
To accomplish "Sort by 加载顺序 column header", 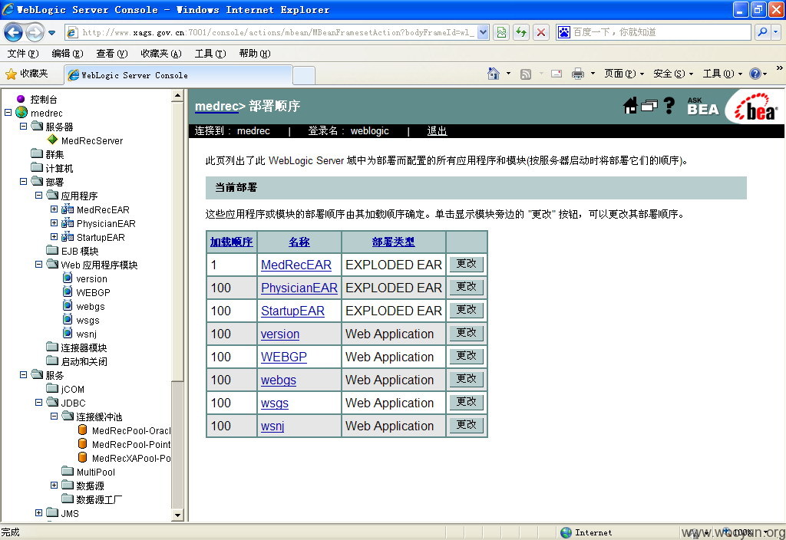I will pos(231,242).
